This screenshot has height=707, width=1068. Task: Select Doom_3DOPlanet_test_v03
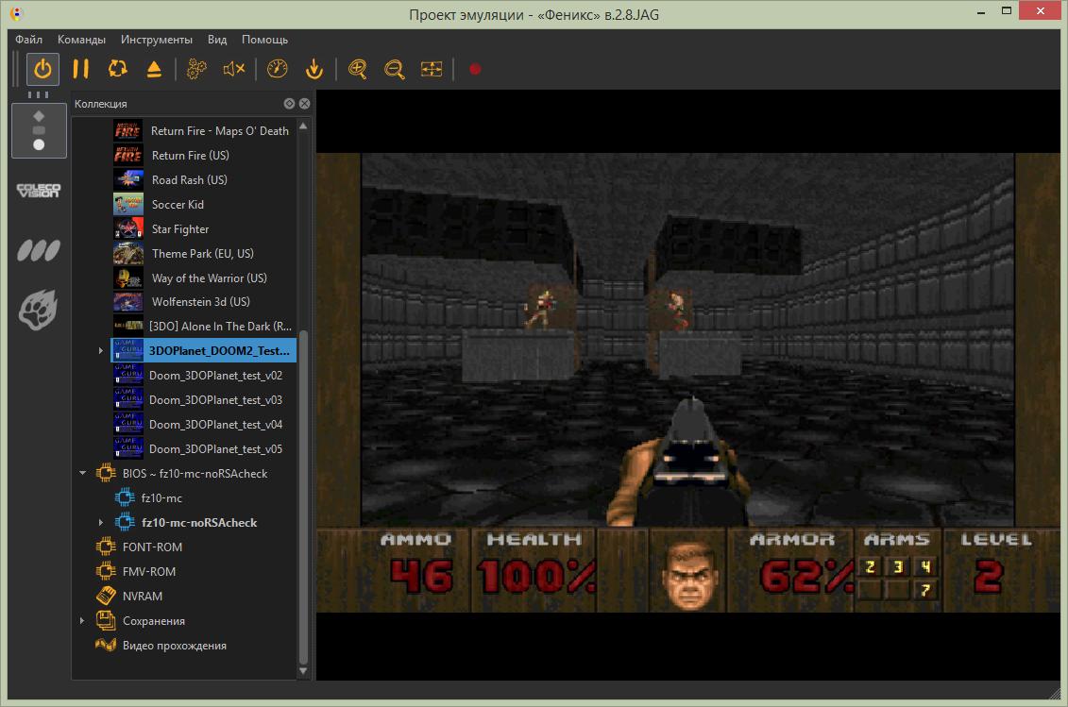click(x=215, y=400)
